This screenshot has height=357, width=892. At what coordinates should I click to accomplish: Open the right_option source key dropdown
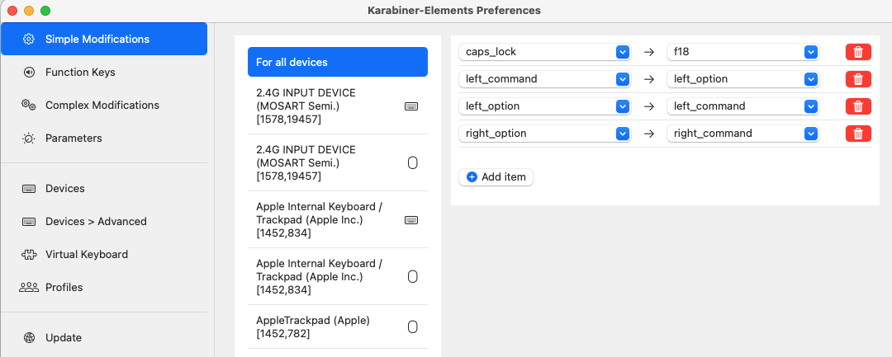(544, 134)
